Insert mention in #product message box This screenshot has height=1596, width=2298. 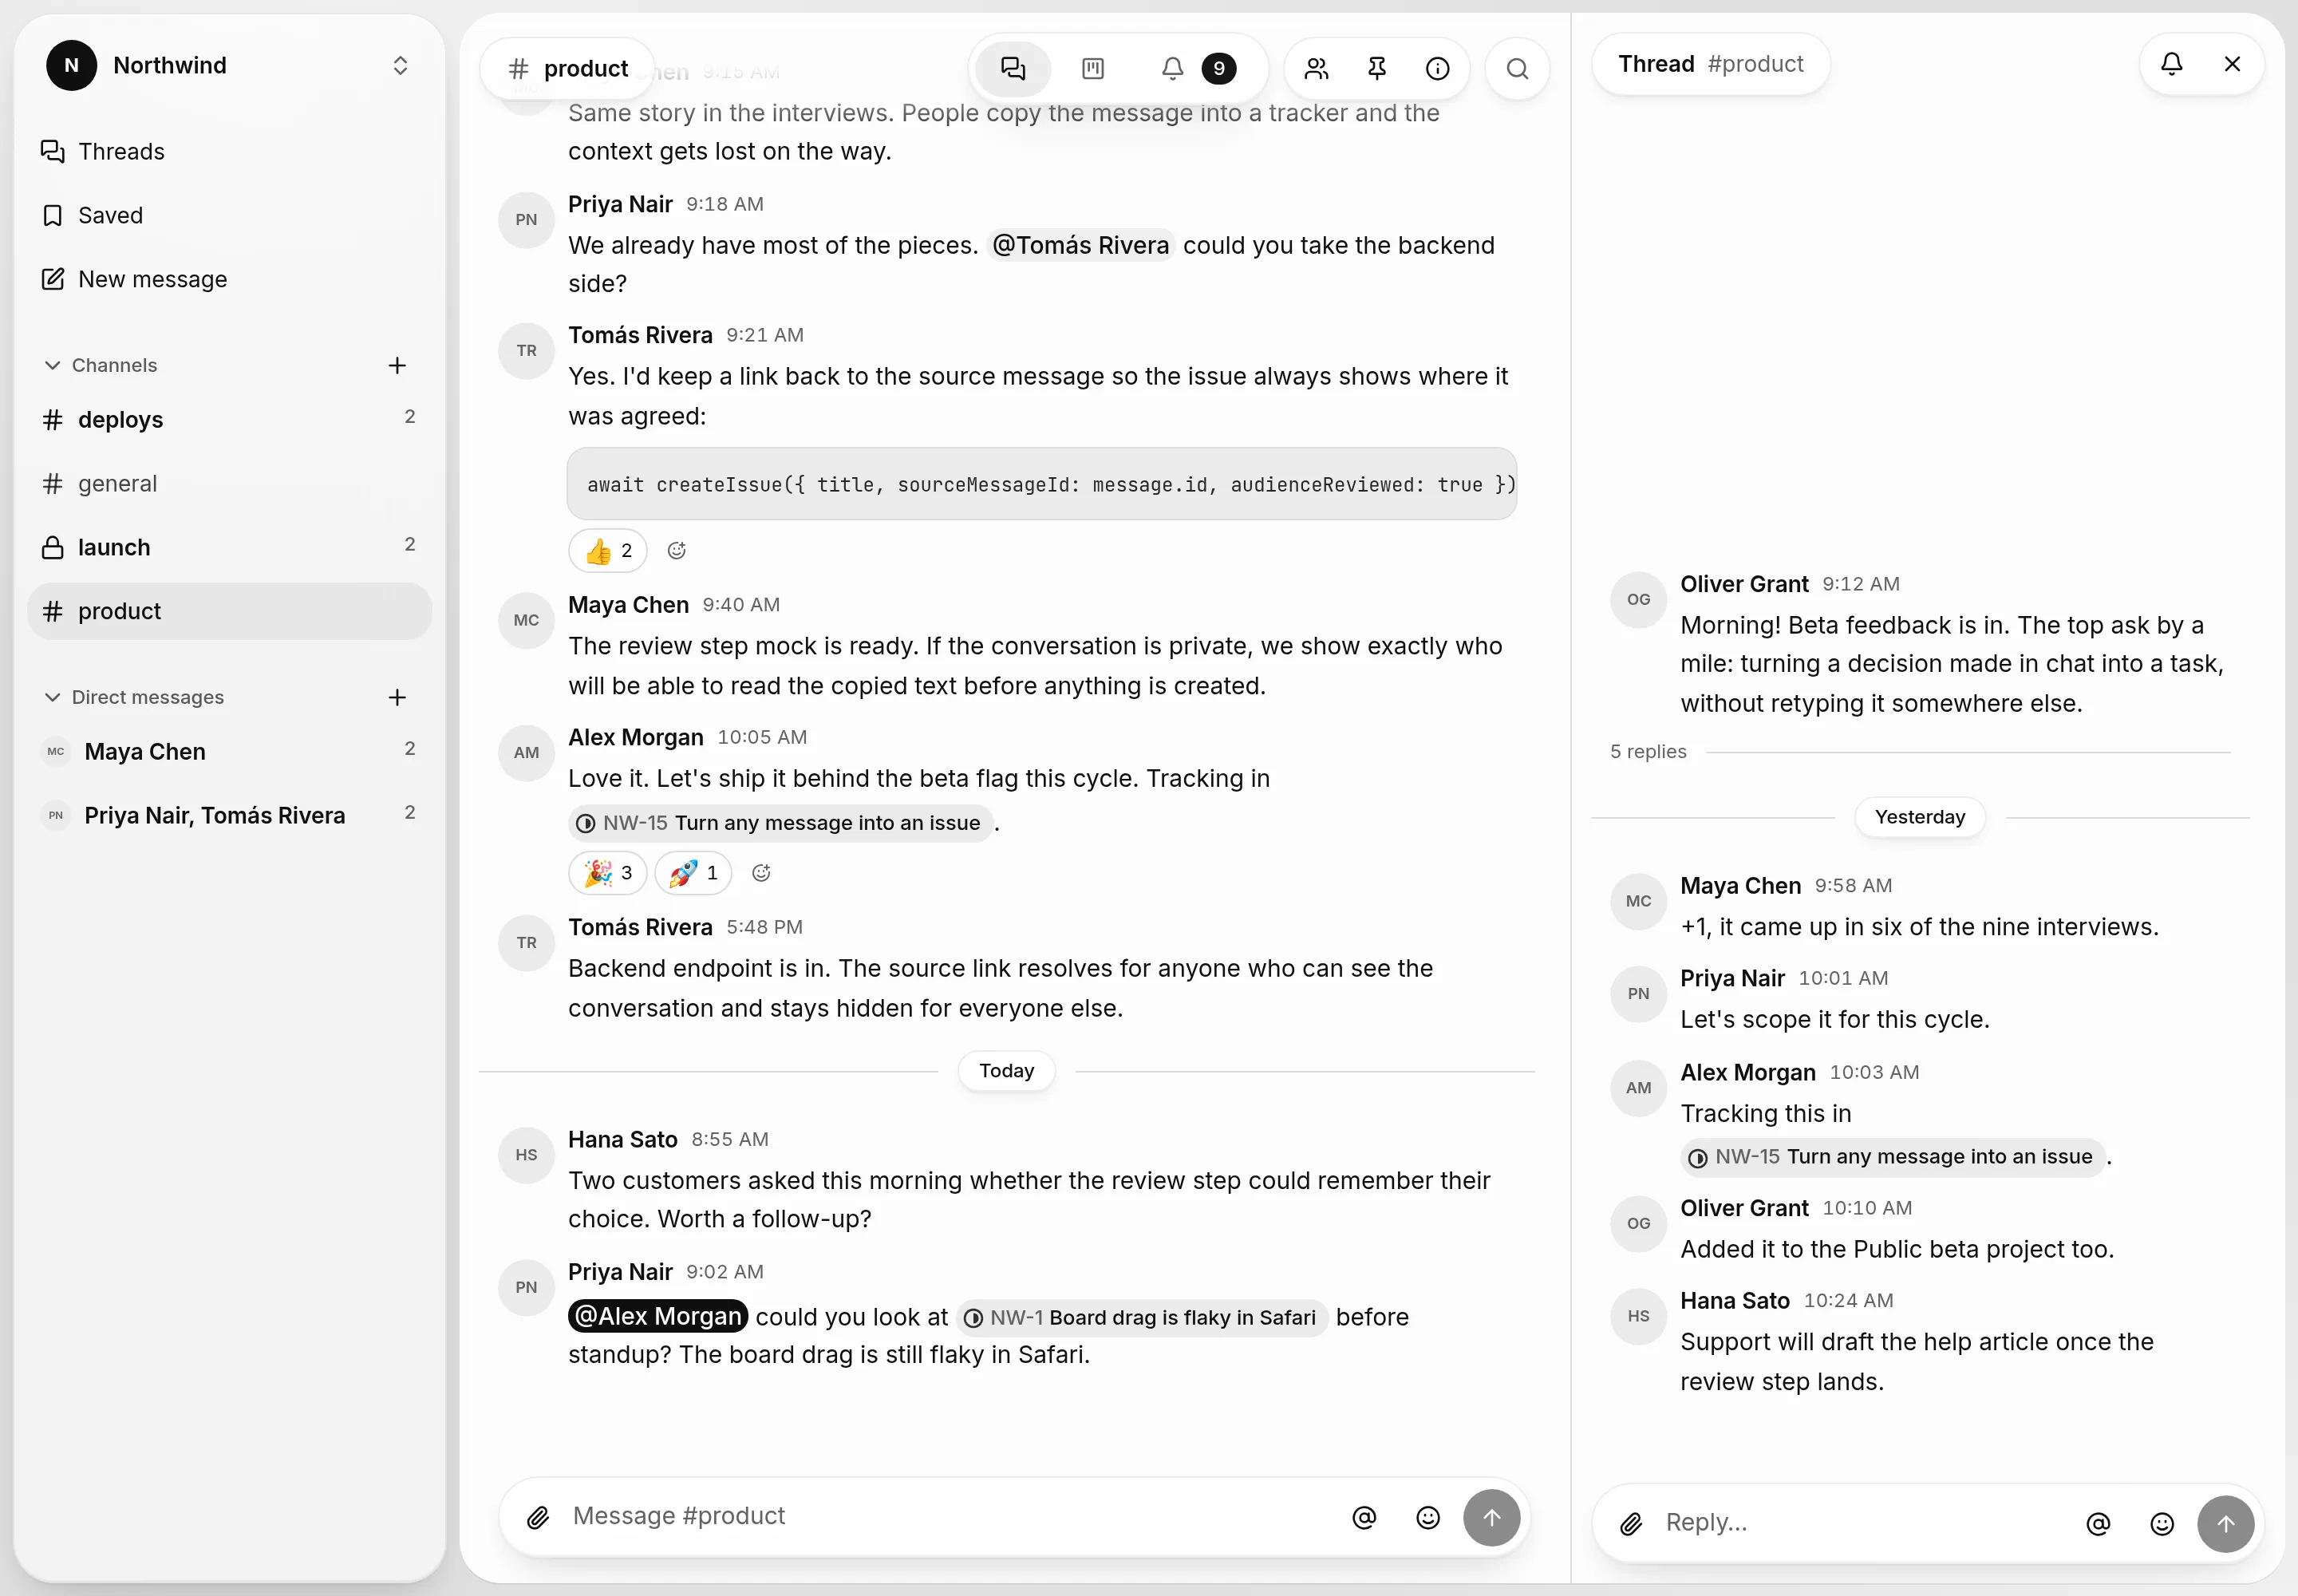pyautogui.click(x=1364, y=1517)
